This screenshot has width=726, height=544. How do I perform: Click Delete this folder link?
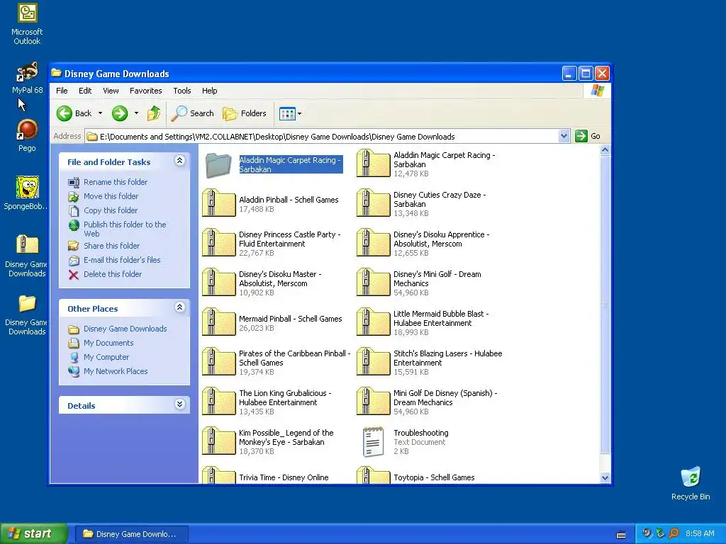[x=113, y=274]
